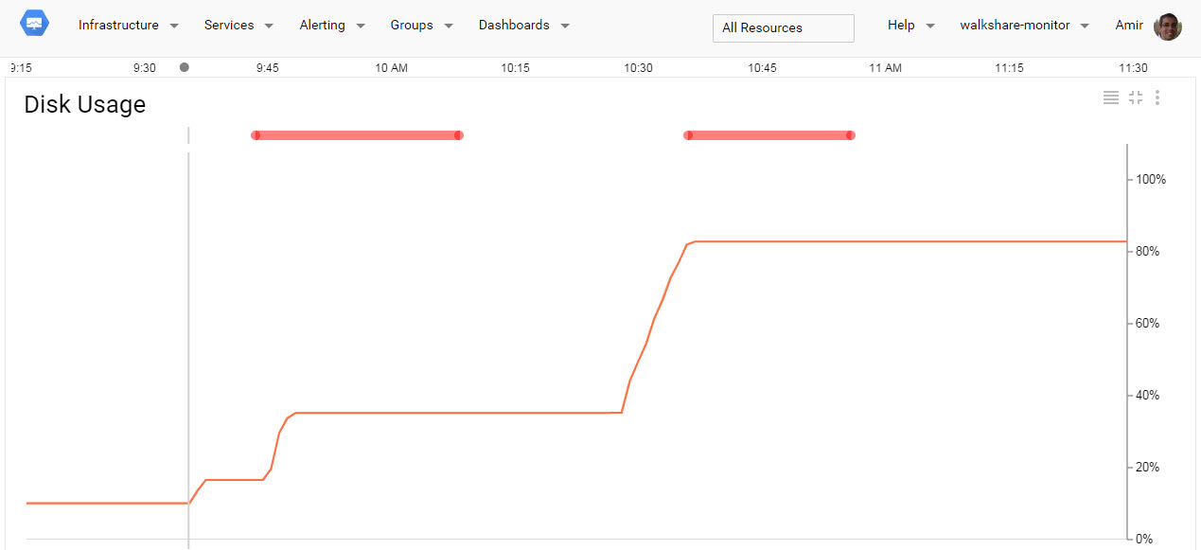This screenshot has width=1201, height=550.
Task: Open the Alerting menu
Action: [322, 26]
